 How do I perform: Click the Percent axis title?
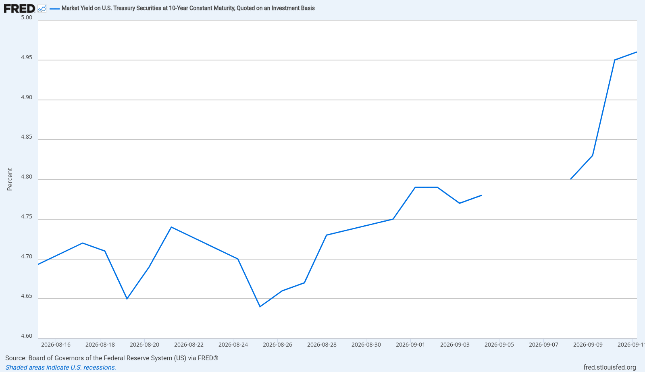pyautogui.click(x=10, y=179)
